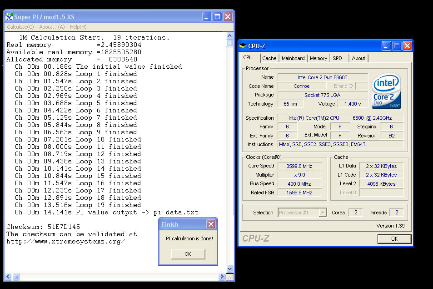433x289 pixels.
Task: Click OK in the Finish dialog
Action: point(188,254)
